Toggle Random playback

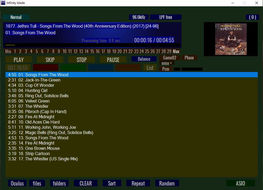pyautogui.click(x=167, y=183)
